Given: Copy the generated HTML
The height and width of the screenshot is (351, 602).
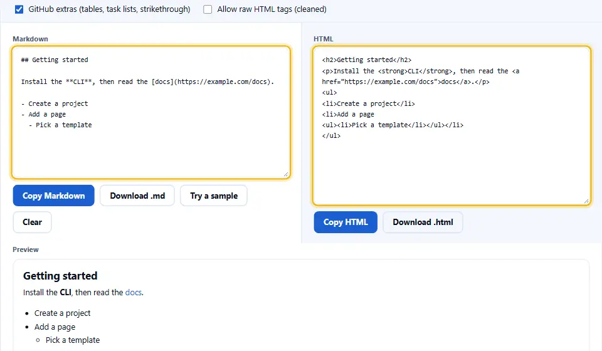Looking at the screenshot, I should tap(346, 222).
